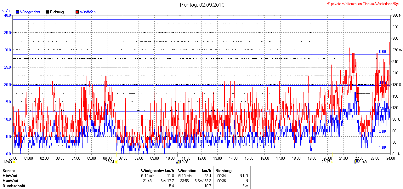Click the MinWert row label
The width and height of the screenshot is (403, 189).
[10, 176]
